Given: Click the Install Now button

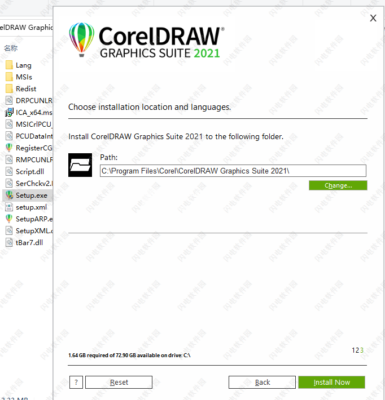Looking at the screenshot, I should (x=331, y=382).
